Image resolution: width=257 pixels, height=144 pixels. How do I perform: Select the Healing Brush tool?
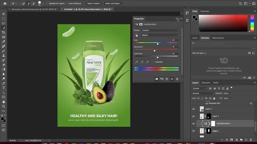coord(4,46)
